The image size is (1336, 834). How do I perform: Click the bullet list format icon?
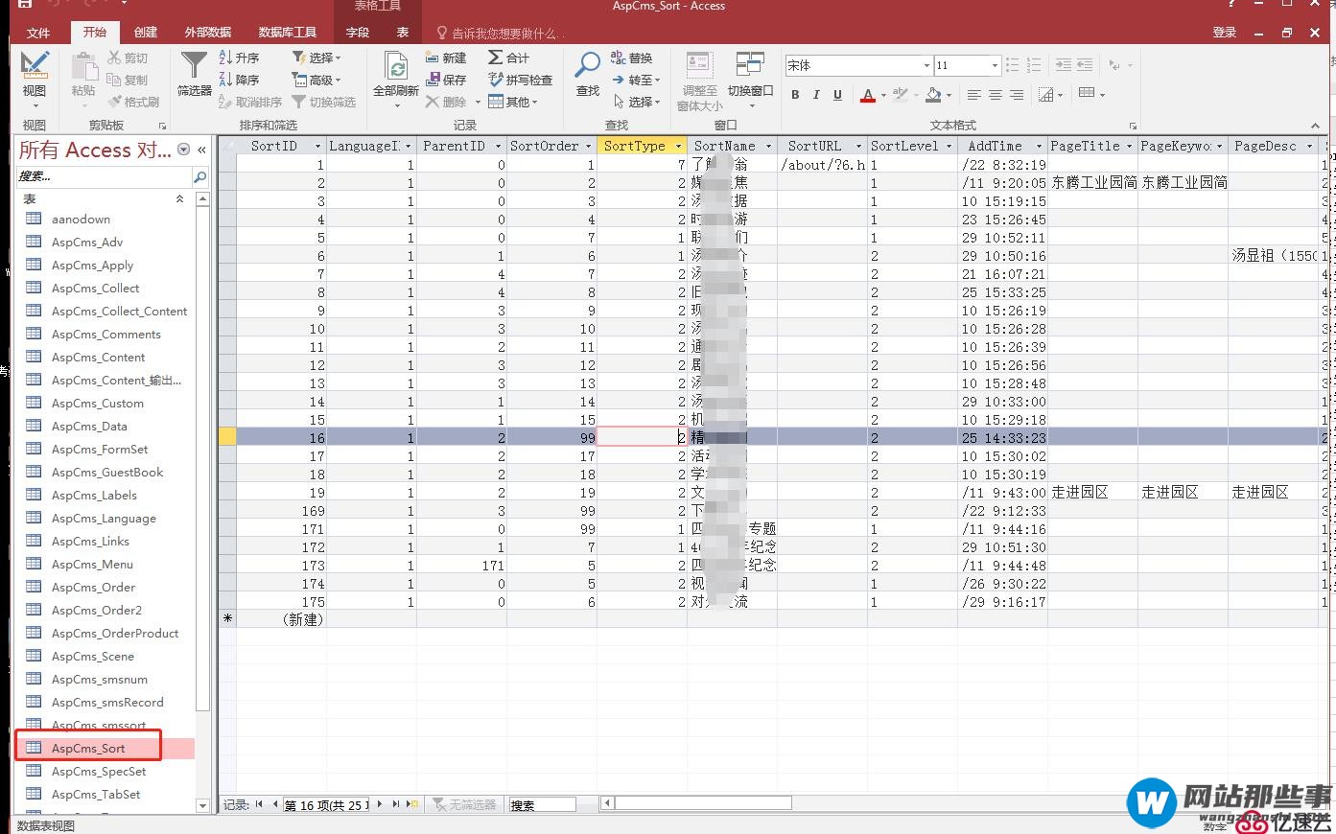1013,65
